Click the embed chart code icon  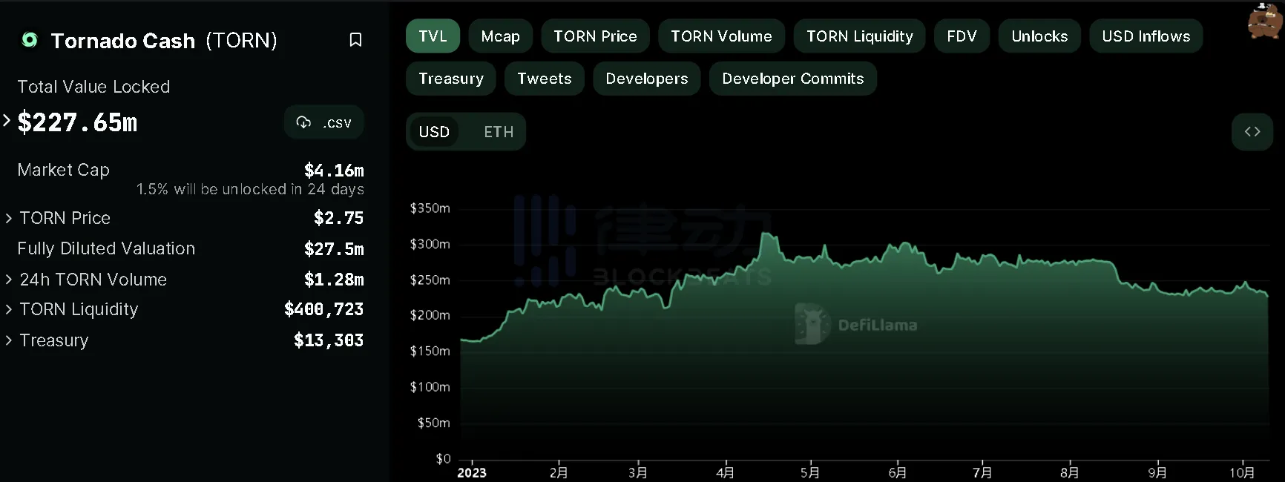click(x=1252, y=132)
